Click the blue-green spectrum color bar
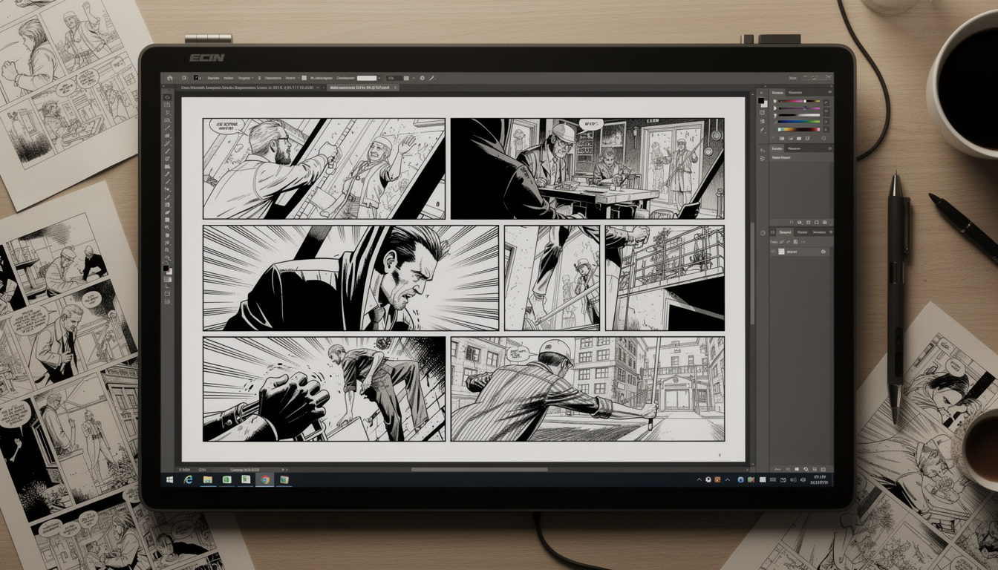 (x=799, y=122)
